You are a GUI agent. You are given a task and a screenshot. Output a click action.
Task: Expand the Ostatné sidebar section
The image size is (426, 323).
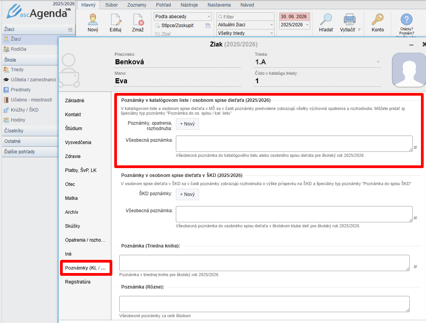pyautogui.click(x=30, y=141)
